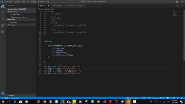Change indentation via Spaces: 4
Screen dimensions: 185x104
click(137, 98)
